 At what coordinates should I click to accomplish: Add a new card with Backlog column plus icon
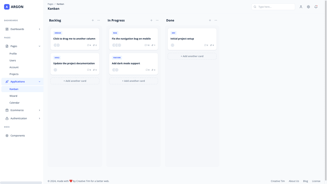click(93, 20)
